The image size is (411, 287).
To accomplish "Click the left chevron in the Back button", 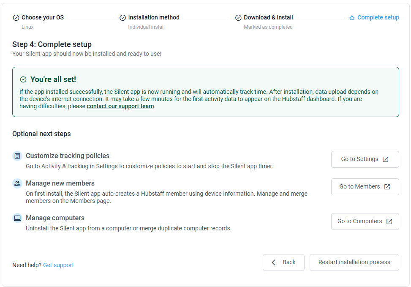I will click(273, 262).
